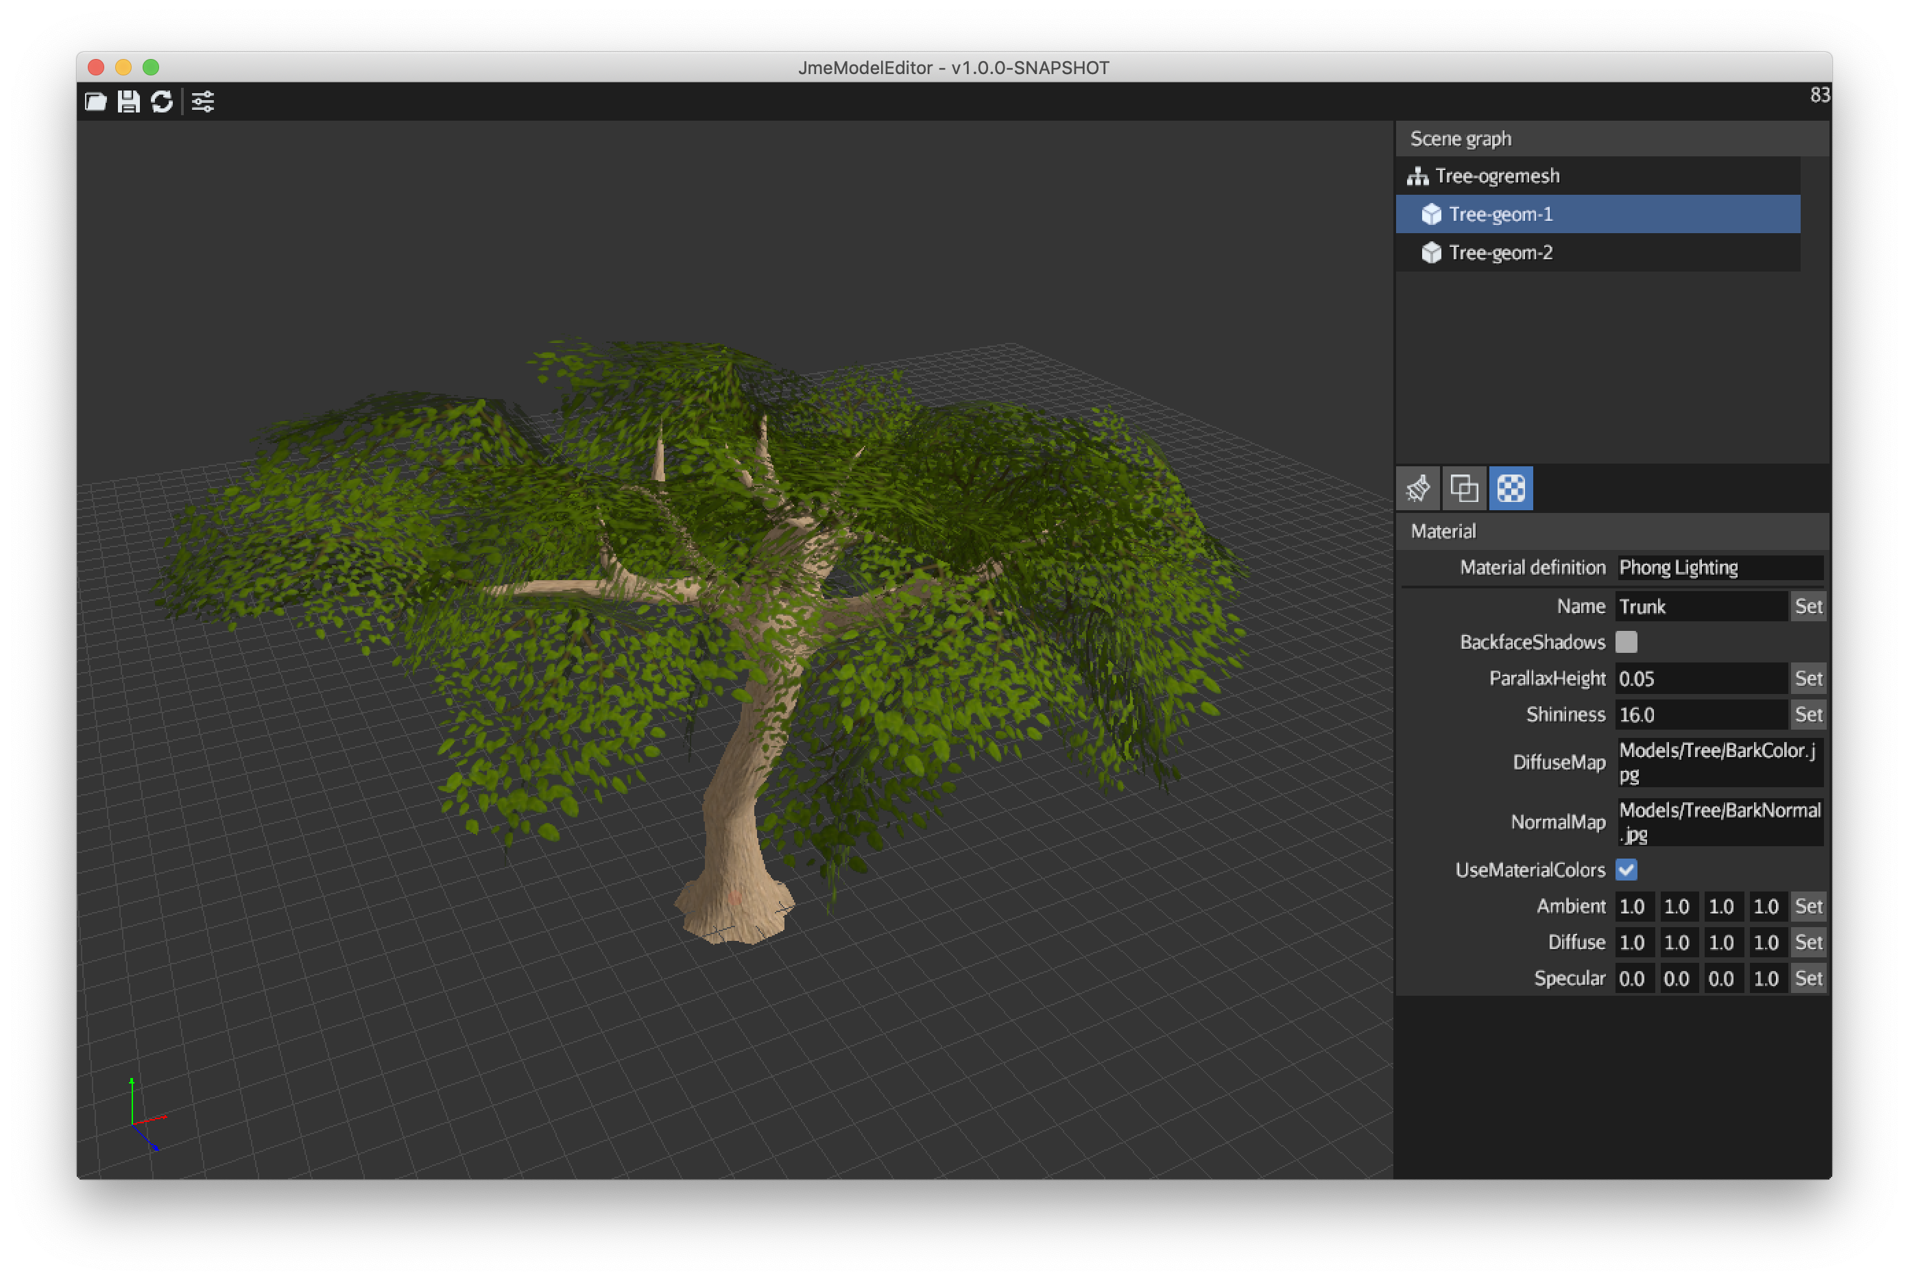Click the open model folder icon

coord(95,101)
